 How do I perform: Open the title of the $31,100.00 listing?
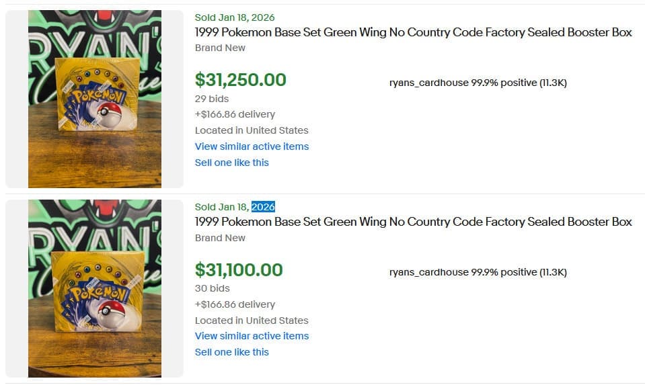point(413,222)
